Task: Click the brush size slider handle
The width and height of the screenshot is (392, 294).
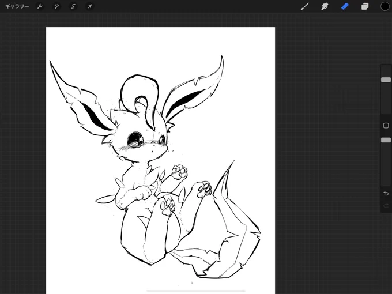Action: (x=386, y=80)
